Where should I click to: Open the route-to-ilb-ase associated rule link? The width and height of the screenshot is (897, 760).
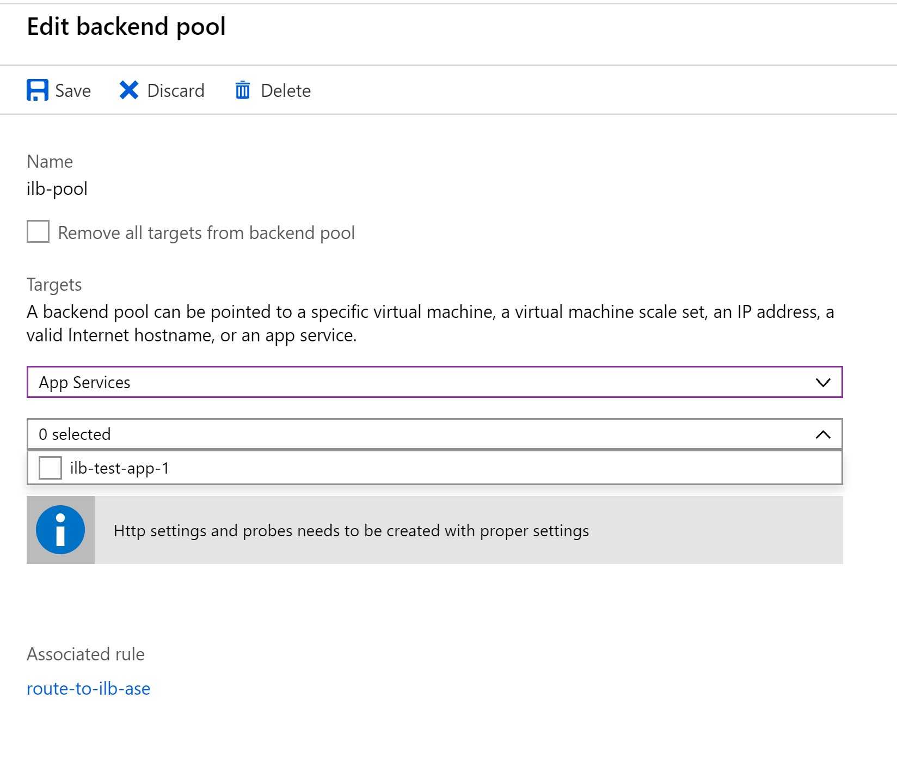88,689
